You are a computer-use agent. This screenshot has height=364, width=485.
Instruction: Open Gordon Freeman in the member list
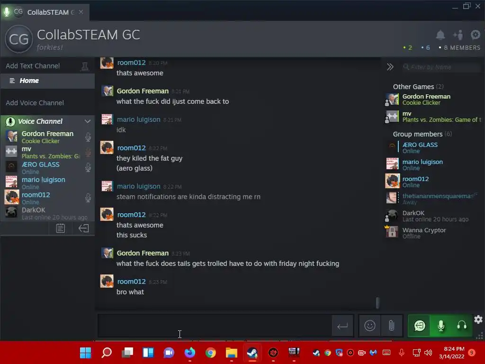[x=433, y=100]
